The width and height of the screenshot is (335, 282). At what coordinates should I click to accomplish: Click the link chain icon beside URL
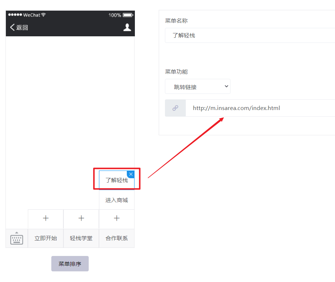[176, 108]
